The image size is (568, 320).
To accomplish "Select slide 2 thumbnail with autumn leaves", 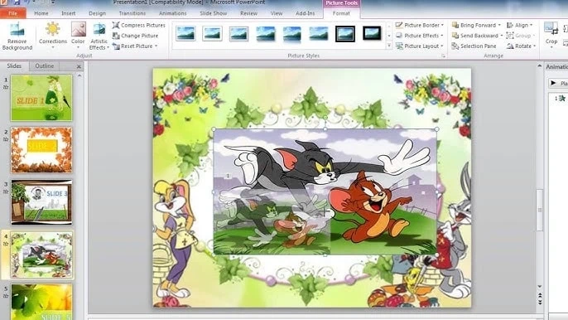I will [x=41, y=150].
